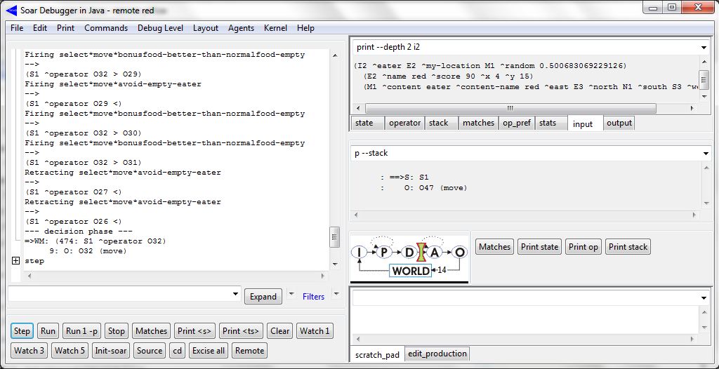Viewport: 719px width, 369px height.
Task: Click the WORLD box in phase diagram
Action: coord(411,271)
